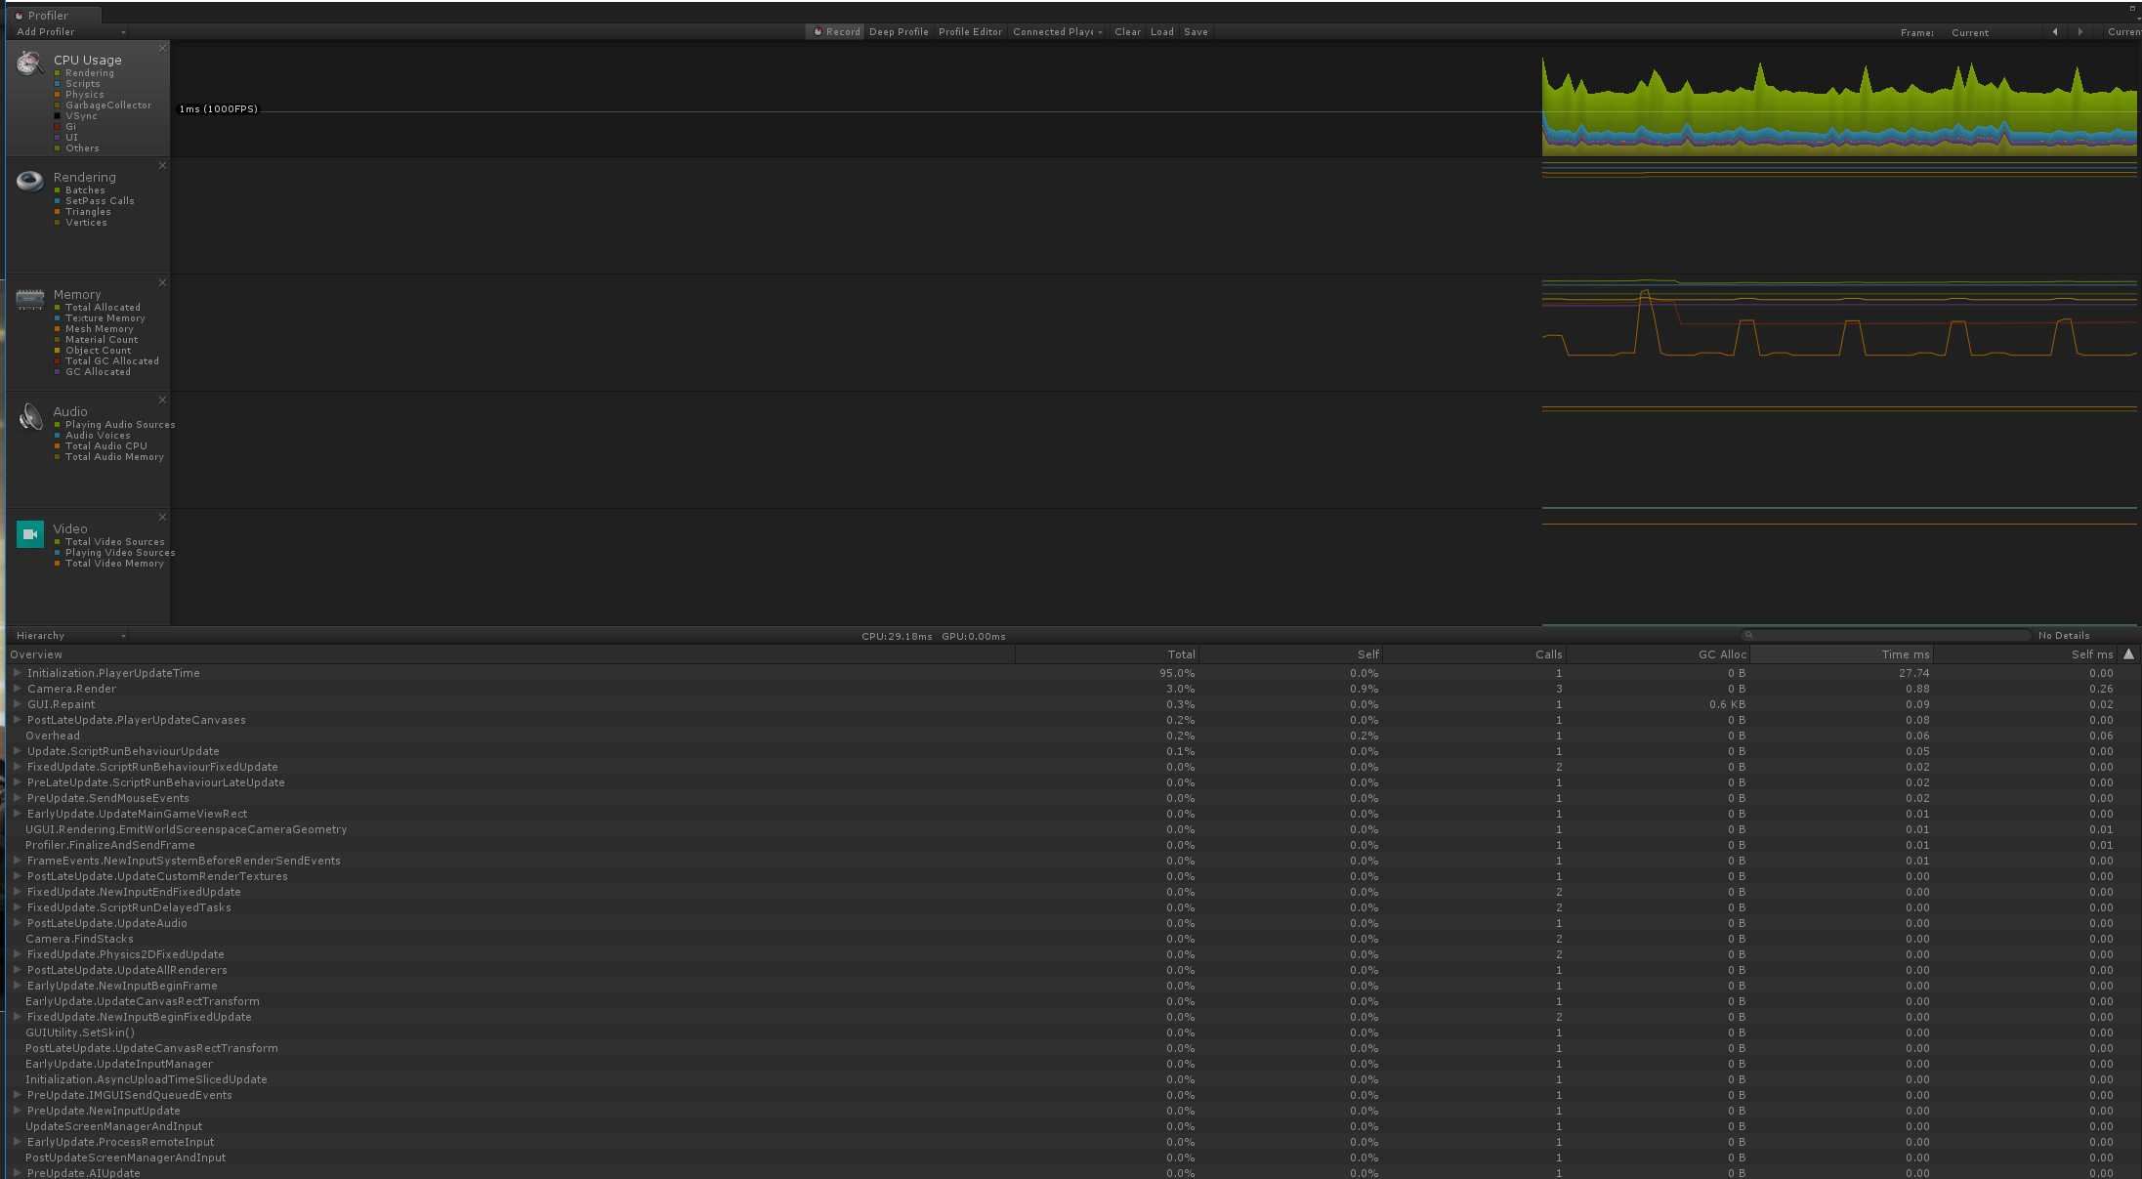The height and width of the screenshot is (1179, 2142).
Task: Select the GUIUtility.SetSkin() row
Action: pos(1071,1032)
